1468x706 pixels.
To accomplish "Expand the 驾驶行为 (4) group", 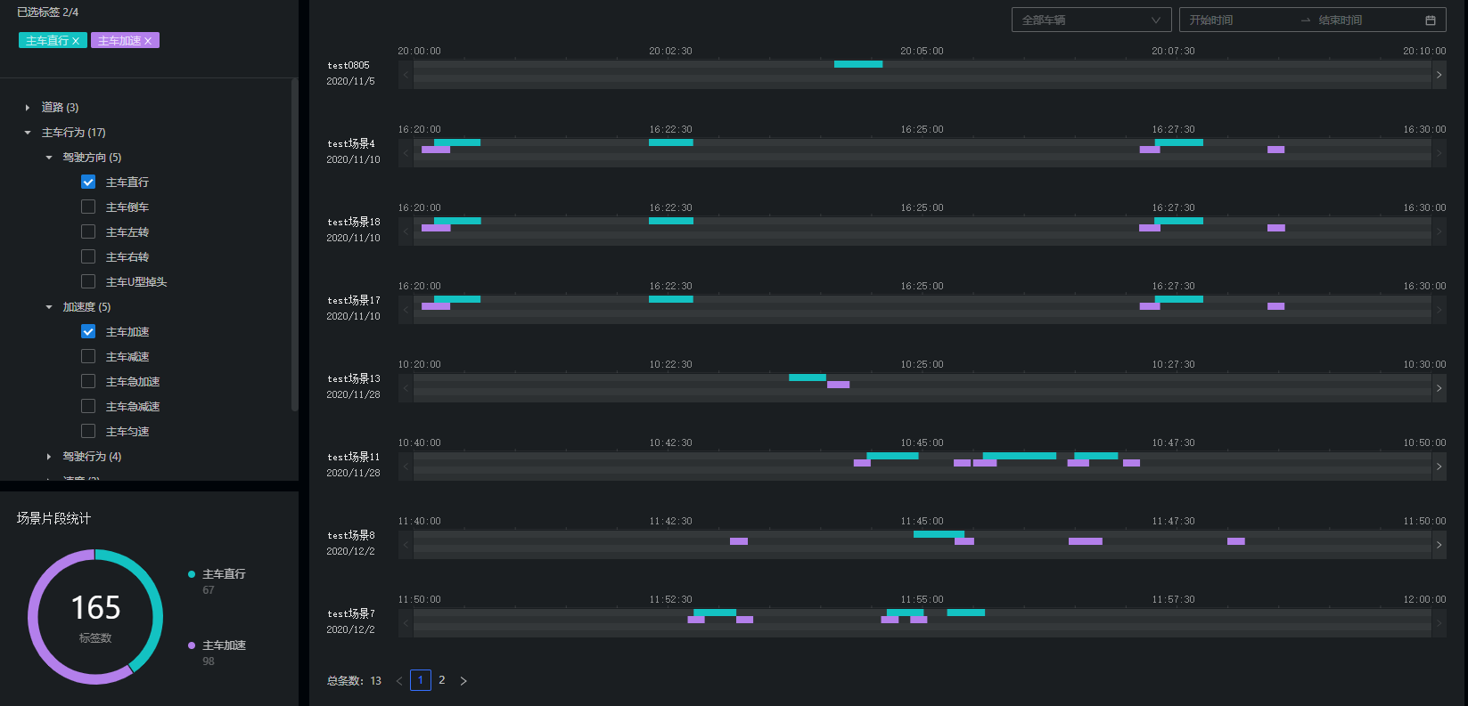I will tap(49, 457).
